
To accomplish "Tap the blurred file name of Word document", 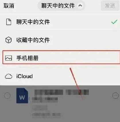I will (61, 92).
